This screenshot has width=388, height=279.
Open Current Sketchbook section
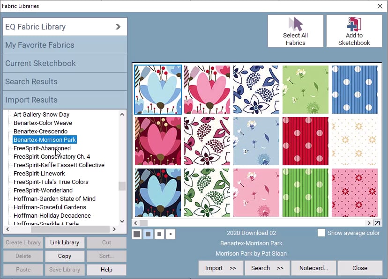point(65,63)
